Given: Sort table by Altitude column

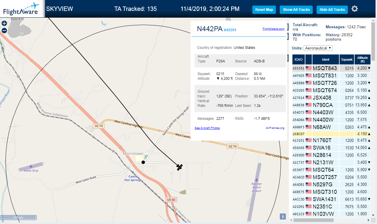Looking at the screenshot, I should [x=362, y=59].
